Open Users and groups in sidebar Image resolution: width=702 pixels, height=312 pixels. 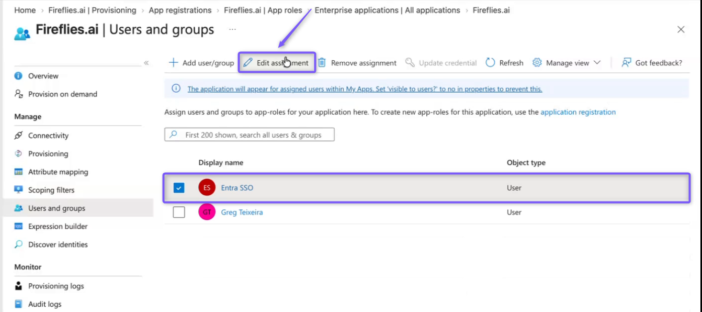click(x=78, y=208)
